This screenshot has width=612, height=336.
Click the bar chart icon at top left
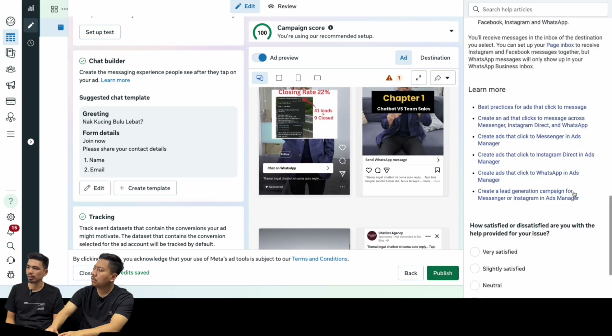[30, 8]
